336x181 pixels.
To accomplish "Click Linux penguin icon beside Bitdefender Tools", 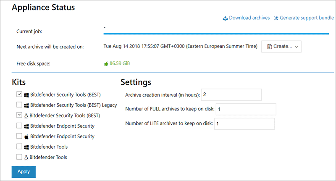I will 26,157.
